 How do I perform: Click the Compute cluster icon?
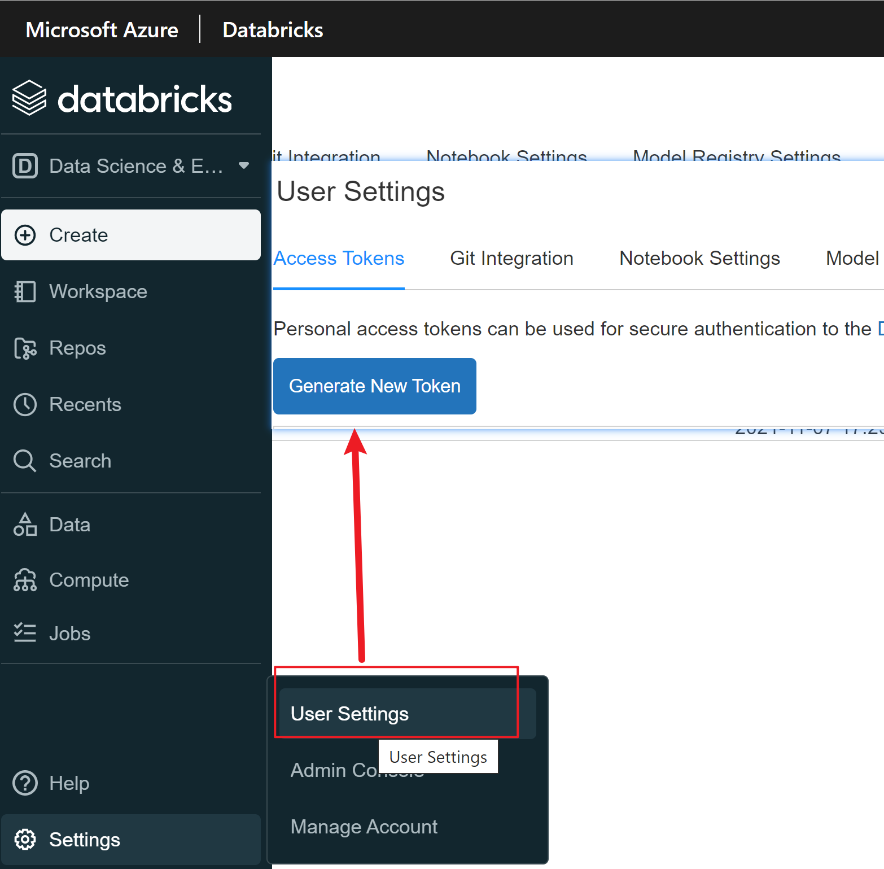point(25,580)
